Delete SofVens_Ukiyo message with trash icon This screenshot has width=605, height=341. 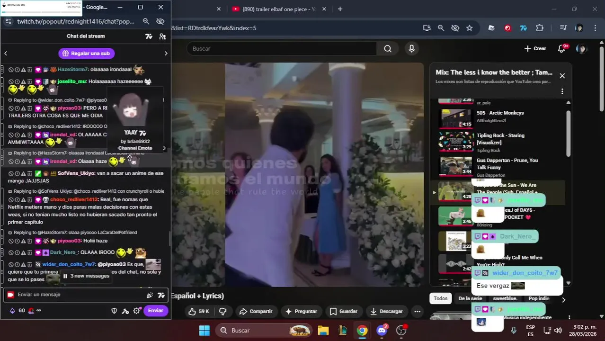[x=29, y=174]
